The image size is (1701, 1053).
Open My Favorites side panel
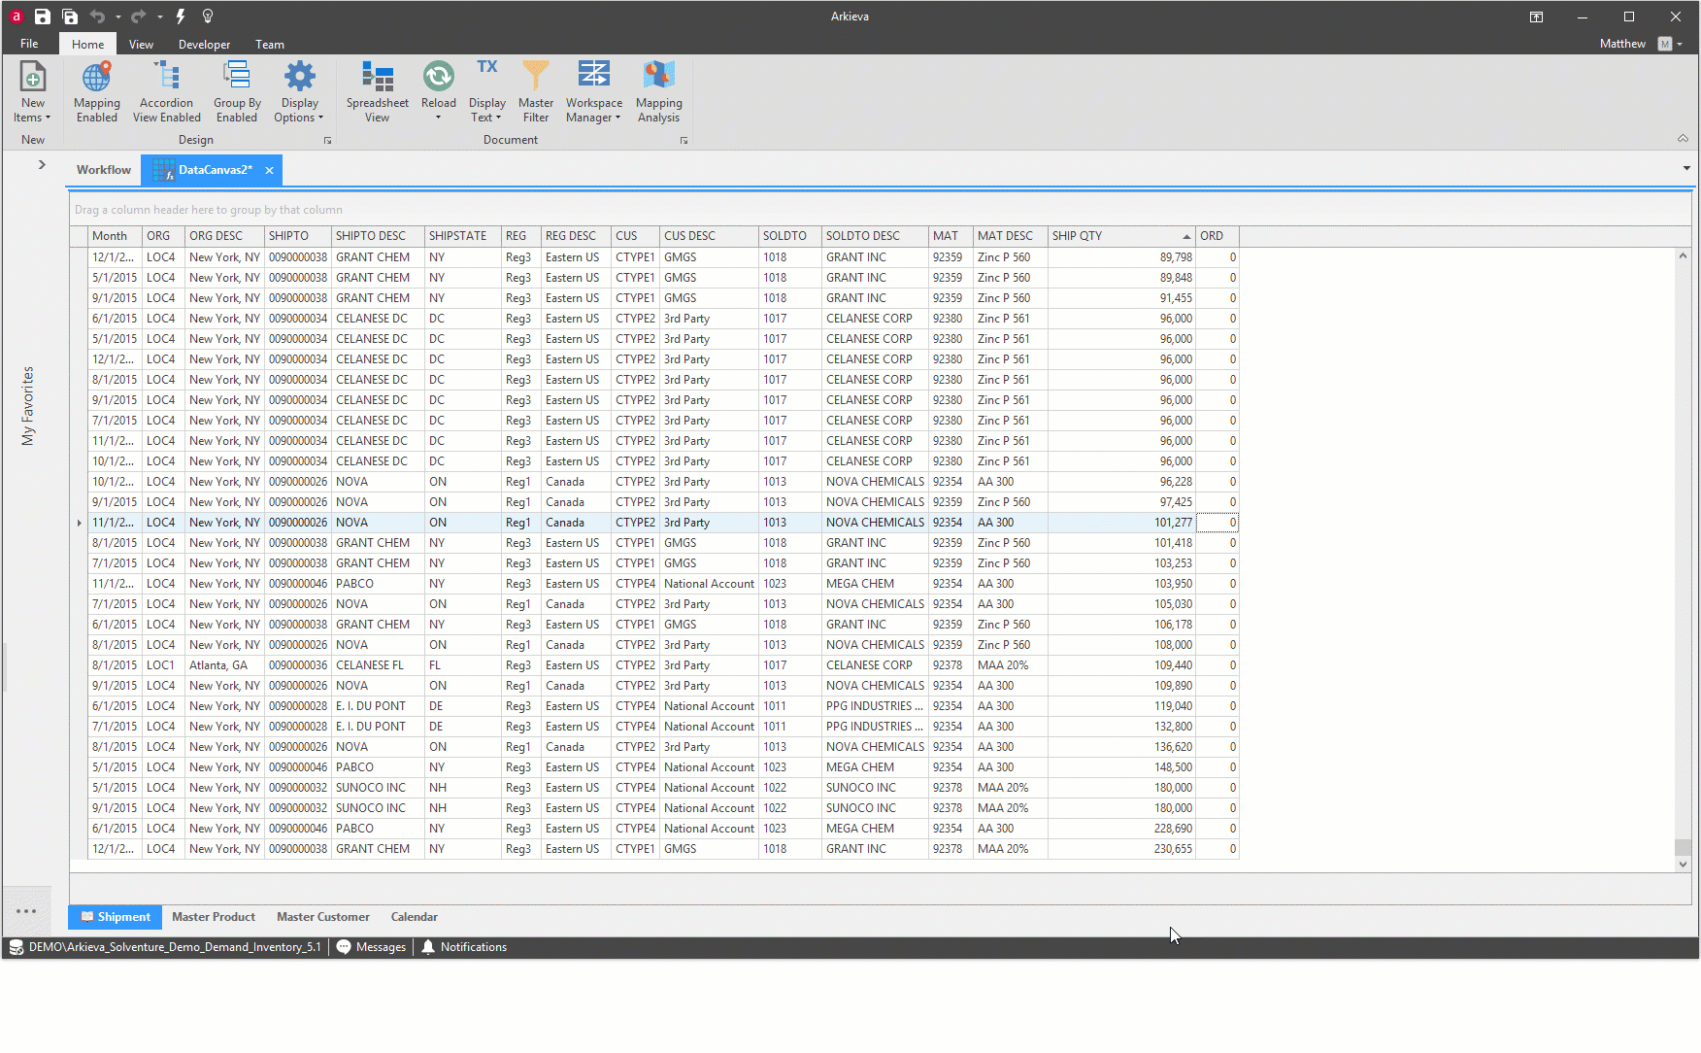coord(28,406)
